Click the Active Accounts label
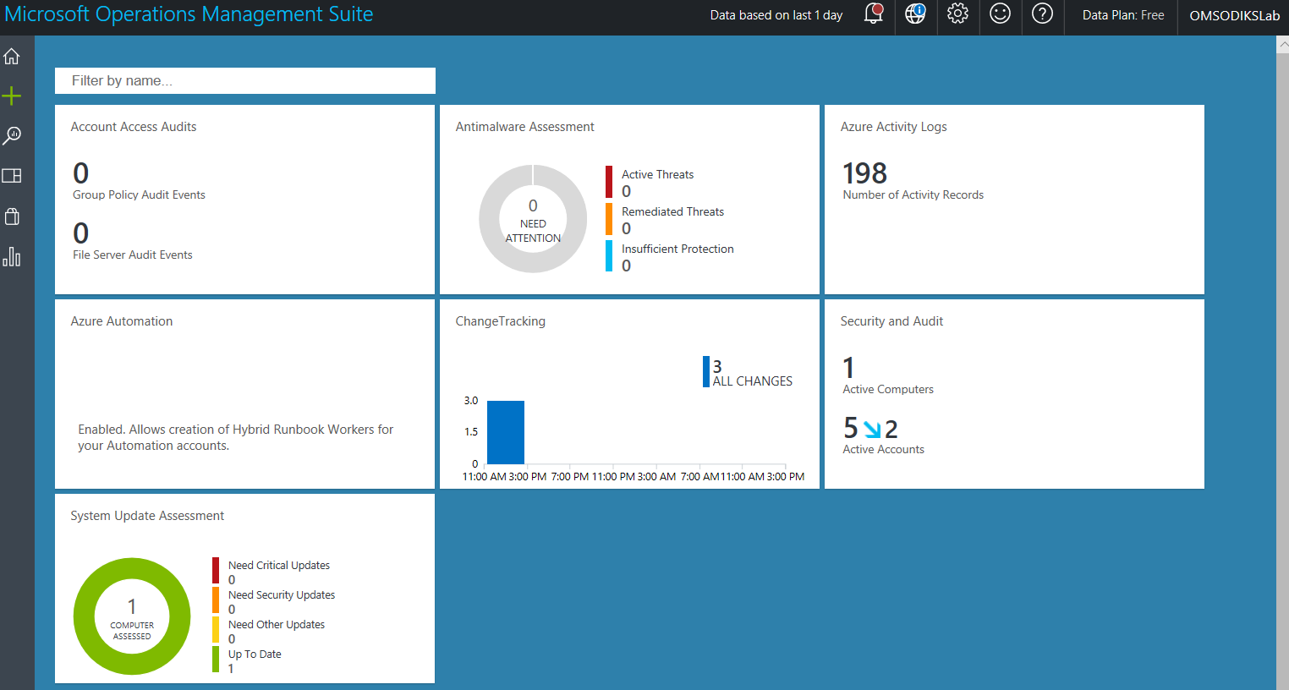The height and width of the screenshot is (690, 1289). coord(883,450)
